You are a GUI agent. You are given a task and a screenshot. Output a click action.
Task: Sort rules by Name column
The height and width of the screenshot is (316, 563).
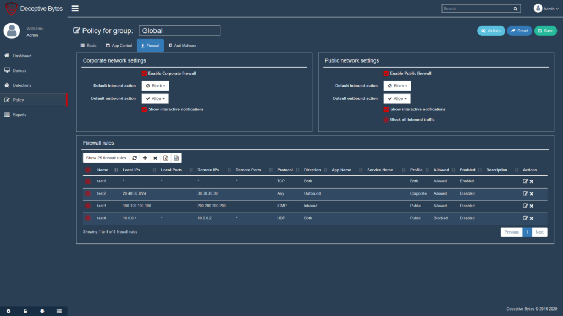pos(107,170)
